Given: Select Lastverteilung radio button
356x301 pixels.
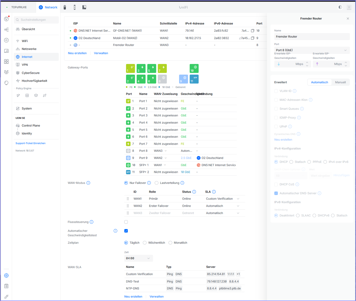Looking at the screenshot, I should [157, 183].
